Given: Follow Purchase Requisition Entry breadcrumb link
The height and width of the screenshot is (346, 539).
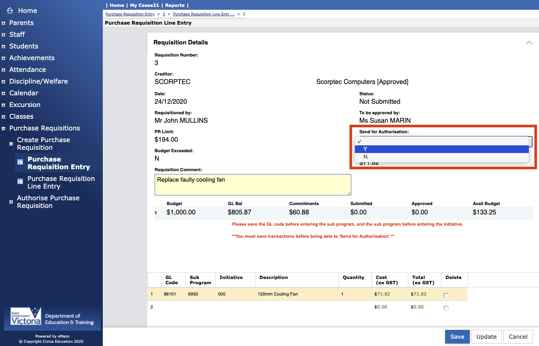Looking at the screenshot, I should point(130,14).
